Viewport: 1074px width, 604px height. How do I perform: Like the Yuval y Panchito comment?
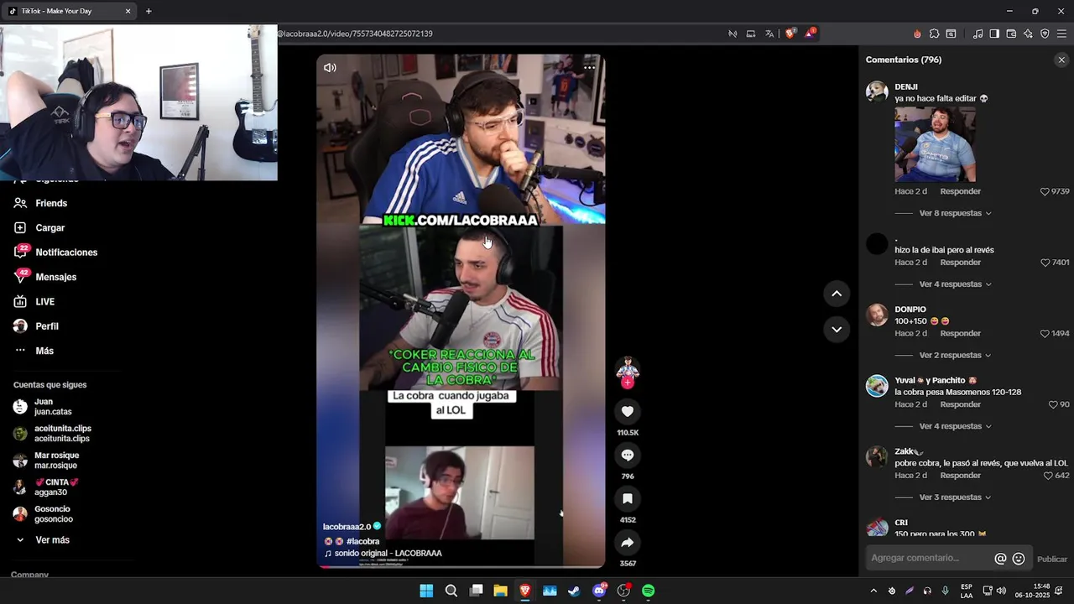click(1053, 404)
